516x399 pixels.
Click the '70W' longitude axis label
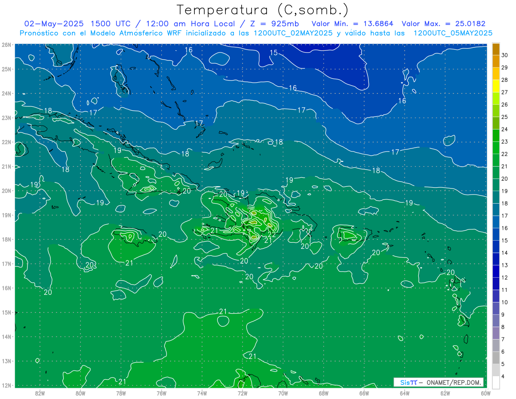pyautogui.click(x=283, y=393)
